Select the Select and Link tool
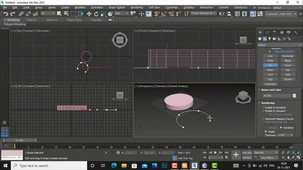The image size is (303, 170). (x=21, y=14)
